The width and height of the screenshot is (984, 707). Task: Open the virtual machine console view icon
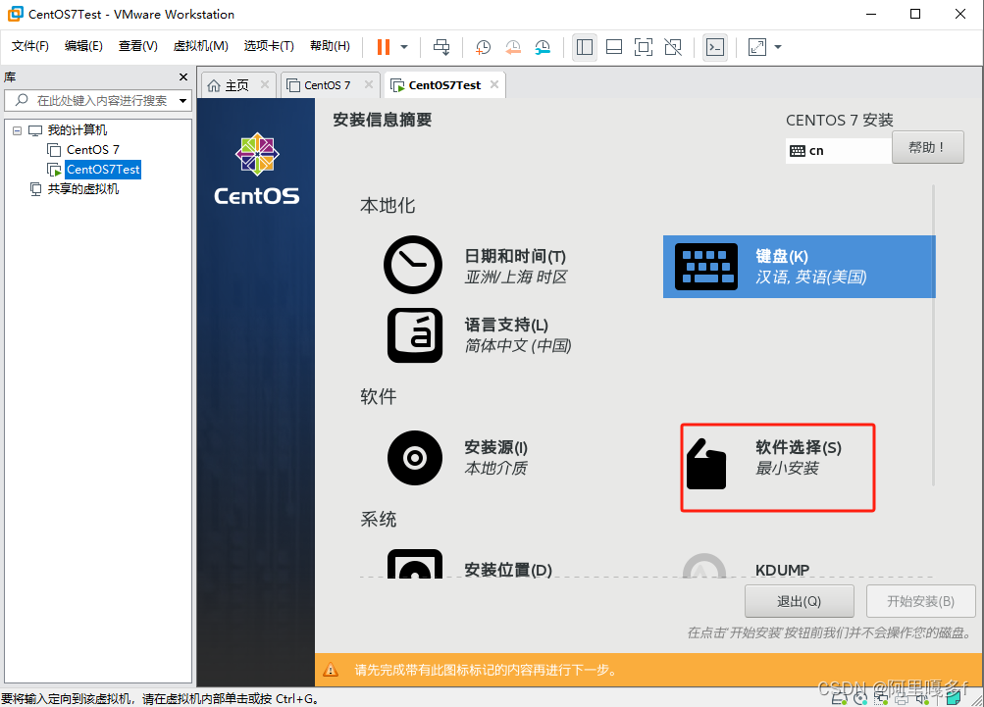pyautogui.click(x=714, y=46)
